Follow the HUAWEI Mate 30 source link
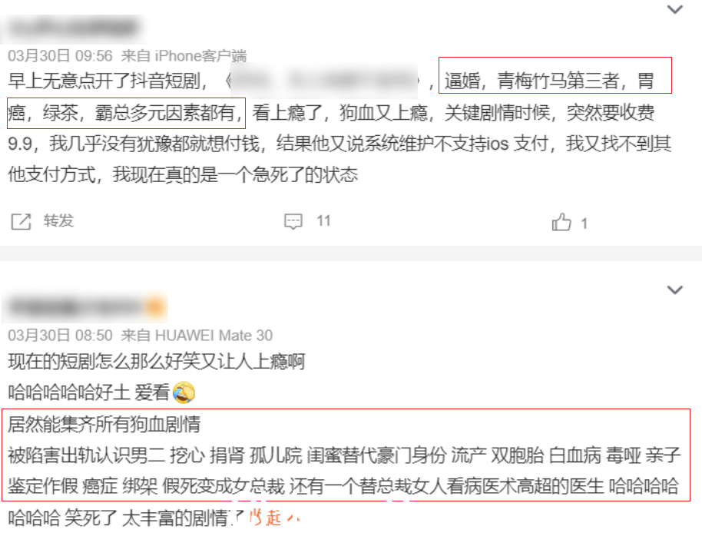Screen dimensions: 702x536 pos(214,336)
